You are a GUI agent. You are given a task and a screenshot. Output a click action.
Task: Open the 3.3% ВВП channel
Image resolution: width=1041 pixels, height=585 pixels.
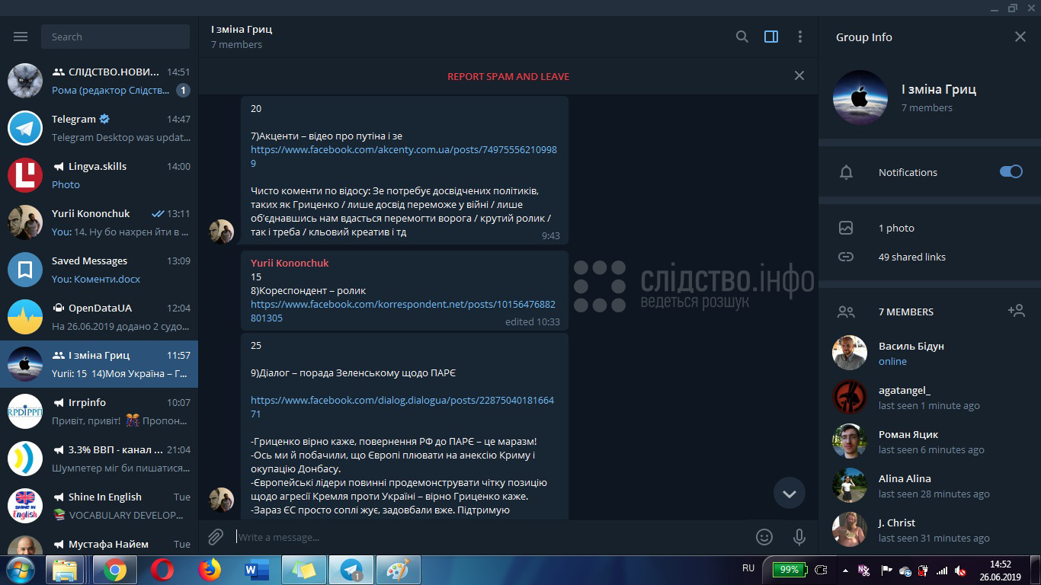[x=99, y=459]
